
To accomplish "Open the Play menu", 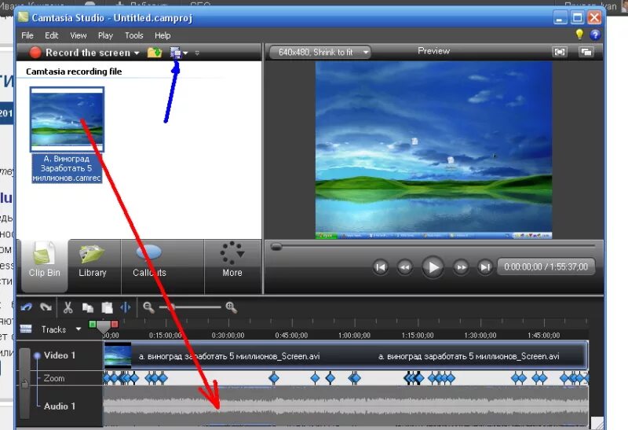I will tap(105, 35).
